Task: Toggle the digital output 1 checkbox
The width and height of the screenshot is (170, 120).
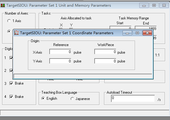Action: (11, 58)
